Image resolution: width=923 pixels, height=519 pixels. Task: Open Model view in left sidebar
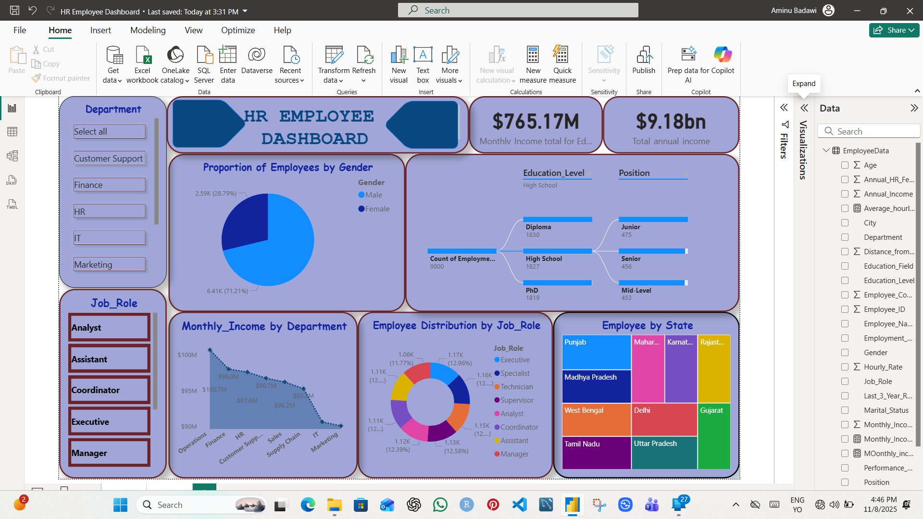click(12, 156)
